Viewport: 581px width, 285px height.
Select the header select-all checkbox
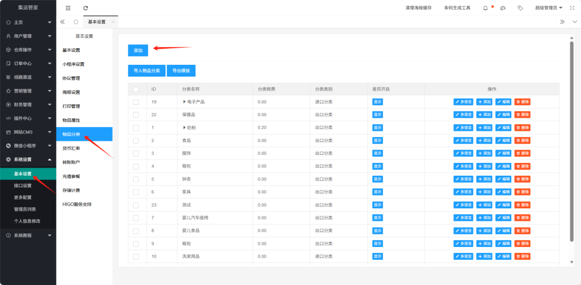click(136, 89)
